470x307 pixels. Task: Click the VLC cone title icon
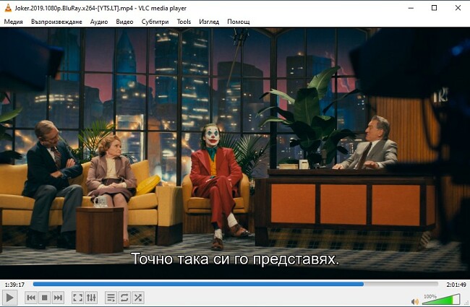click(x=8, y=8)
